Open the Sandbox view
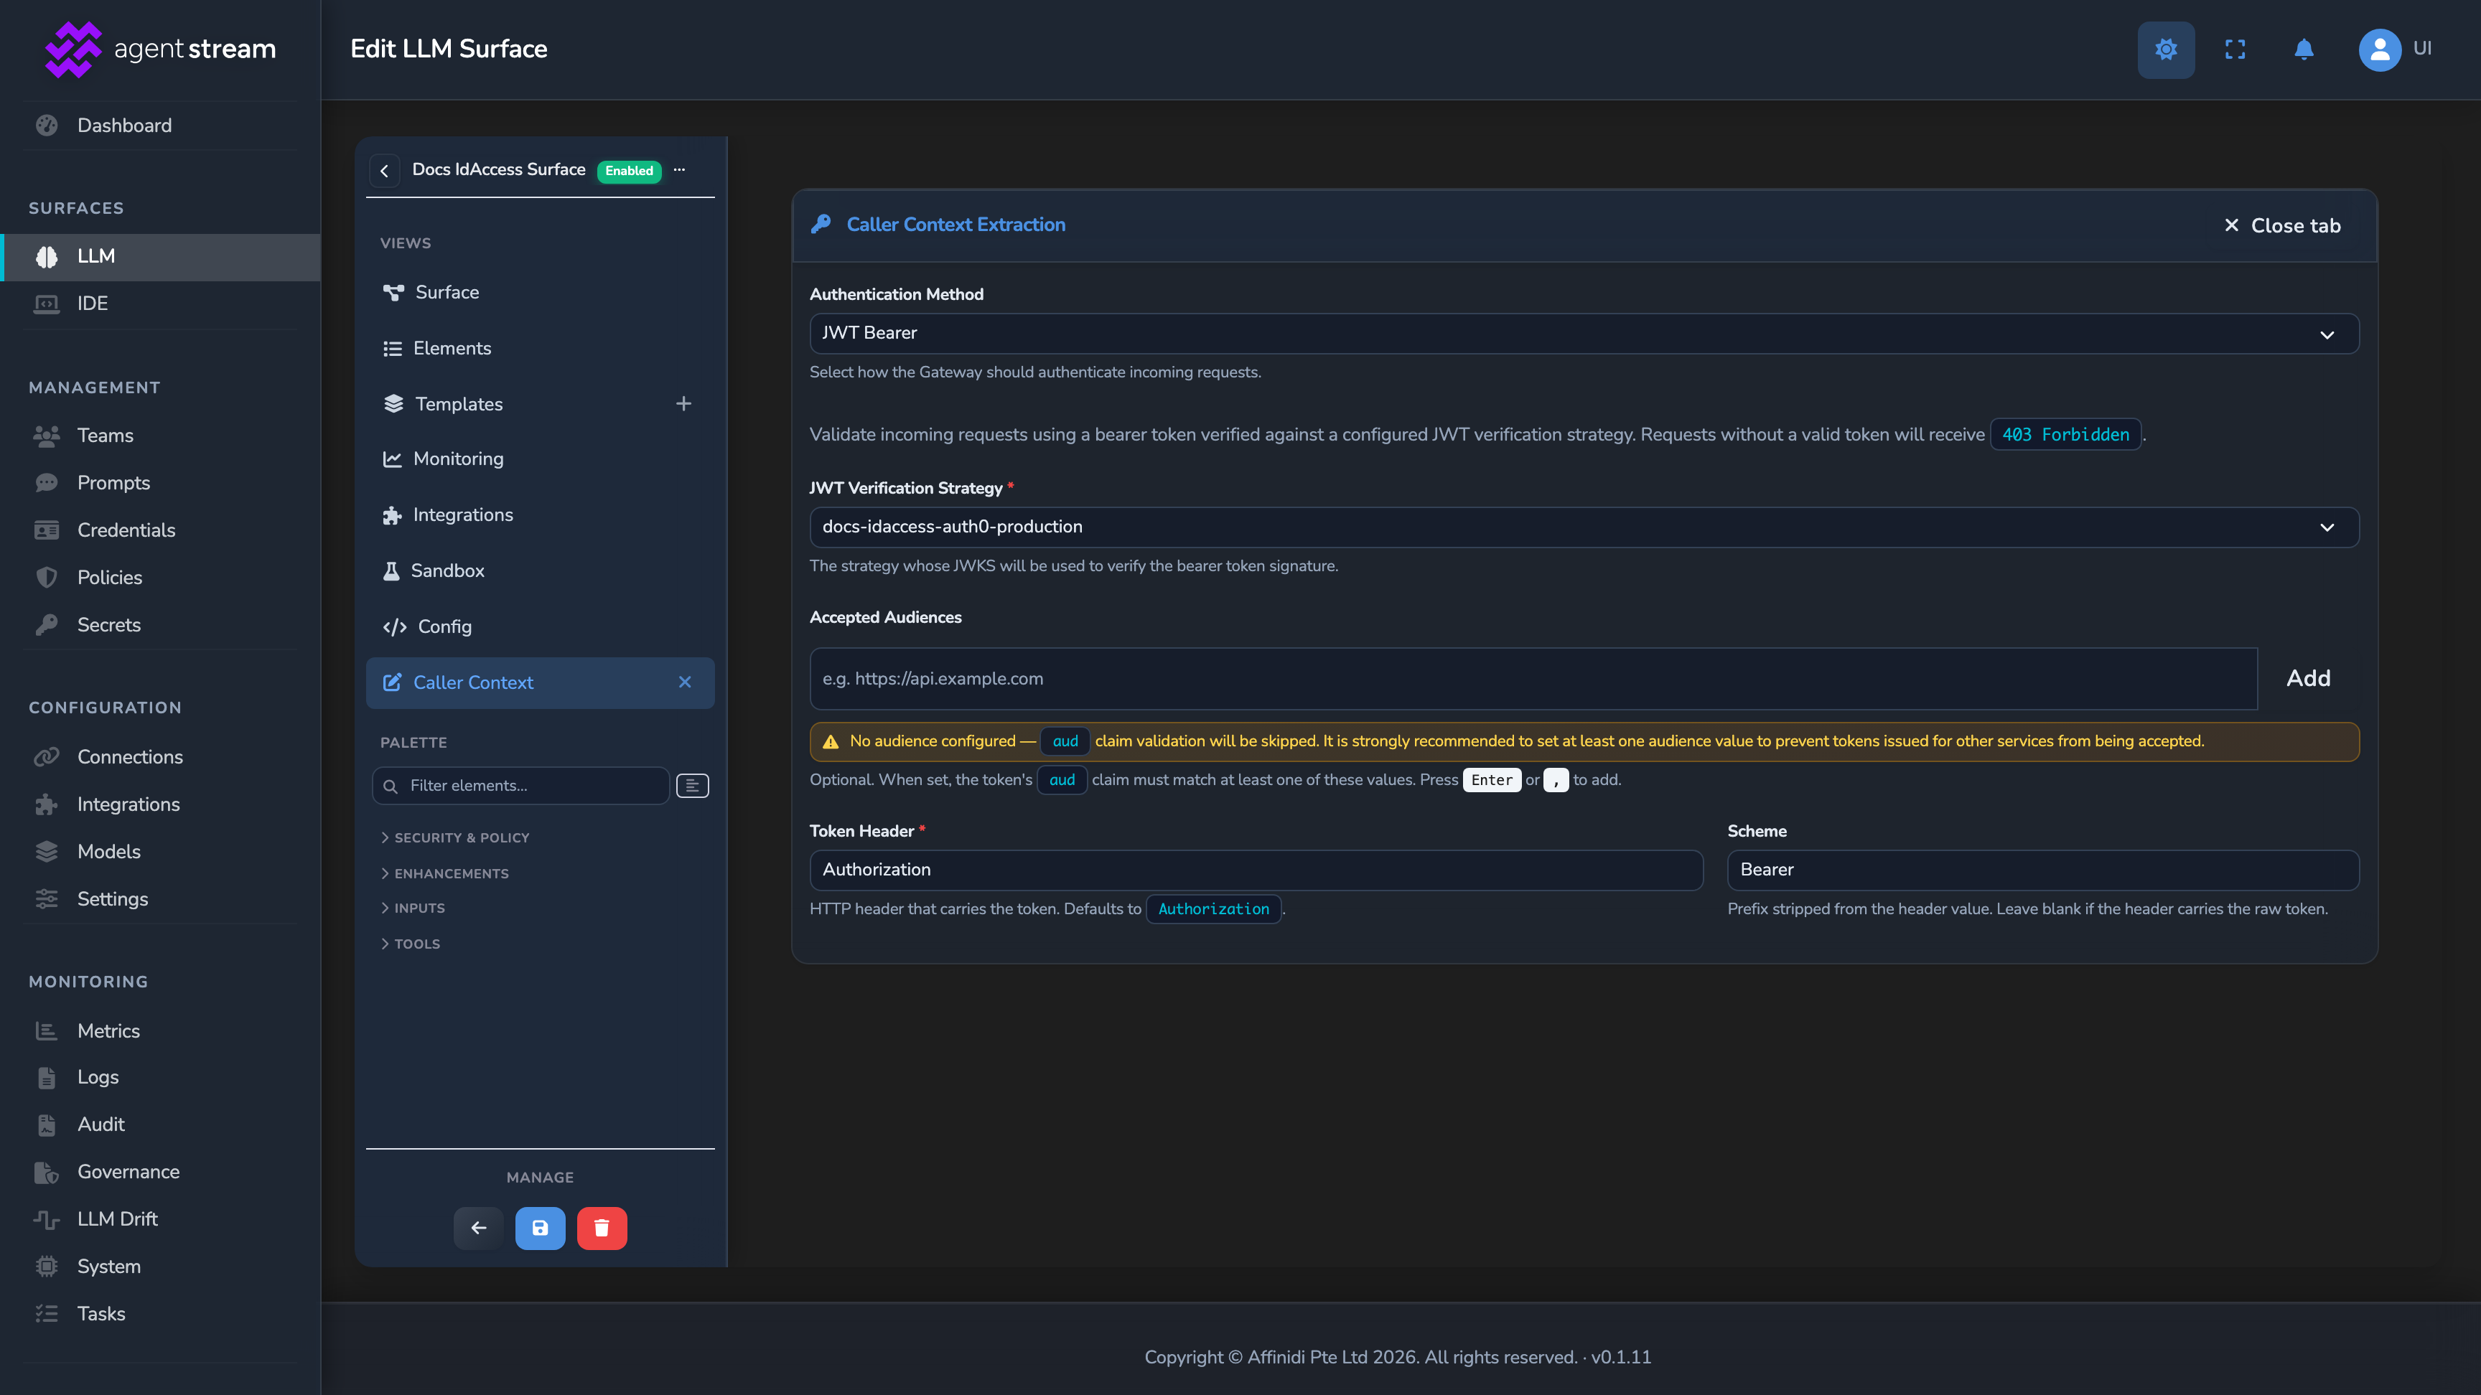This screenshot has width=2481, height=1395. point(539,570)
